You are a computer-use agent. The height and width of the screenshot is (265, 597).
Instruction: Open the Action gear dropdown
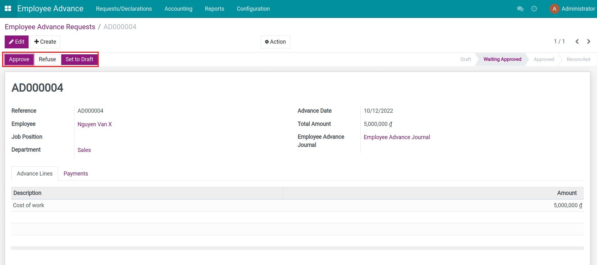pyautogui.click(x=275, y=42)
